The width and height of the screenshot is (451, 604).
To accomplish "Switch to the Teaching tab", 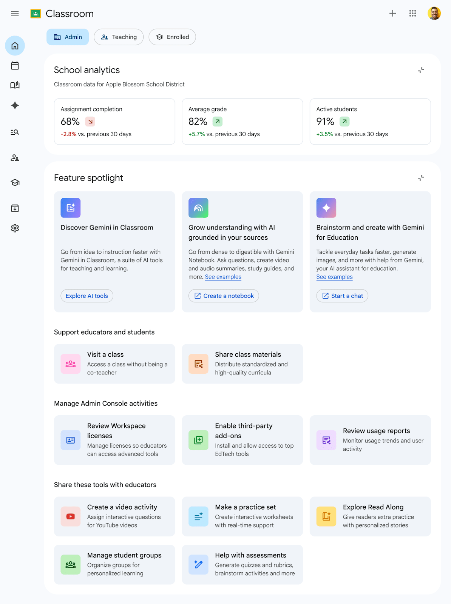I will [119, 37].
